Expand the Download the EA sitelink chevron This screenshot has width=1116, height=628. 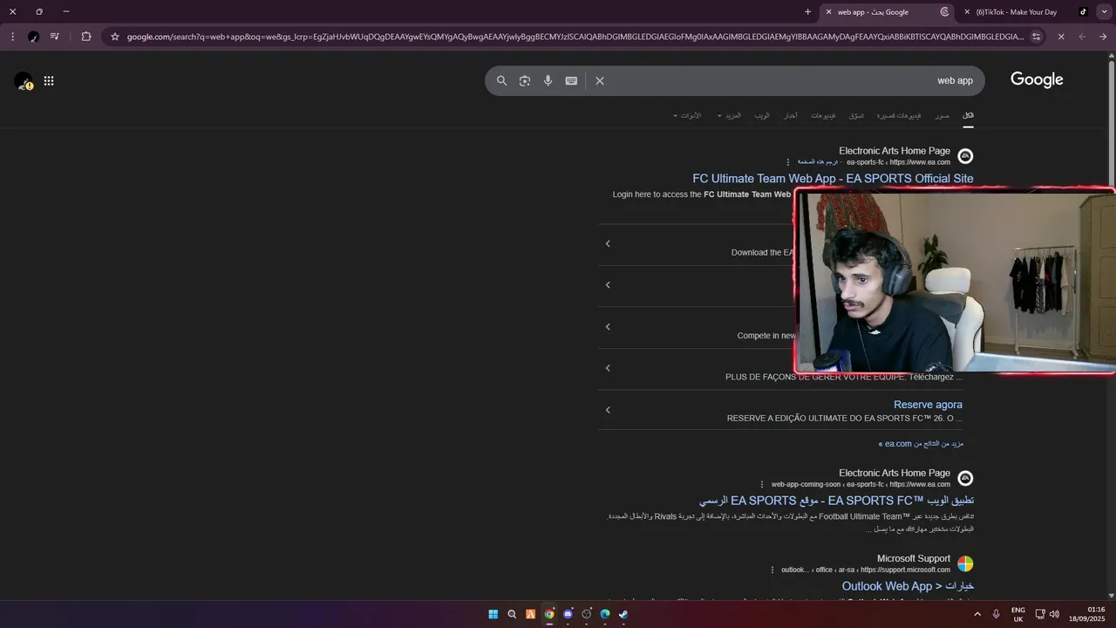click(x=608, y=243)
